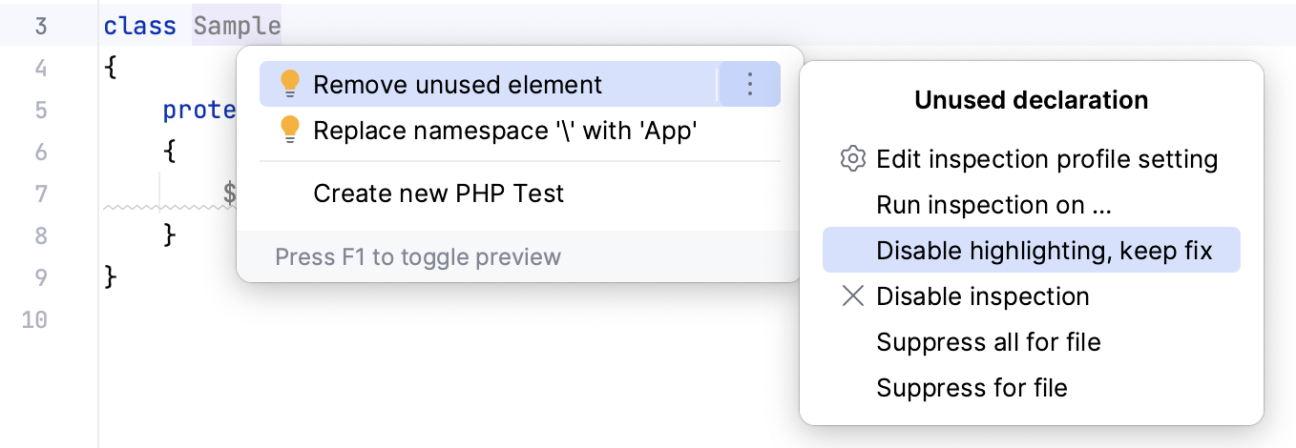Select Remove unused element fix
This screenshot has height=448, width=1296.
(x=458, y=85)
